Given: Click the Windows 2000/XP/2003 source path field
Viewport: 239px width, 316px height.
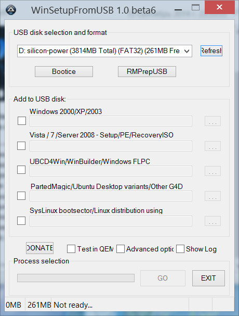Looking at the screenshot, I should point(111,121).
